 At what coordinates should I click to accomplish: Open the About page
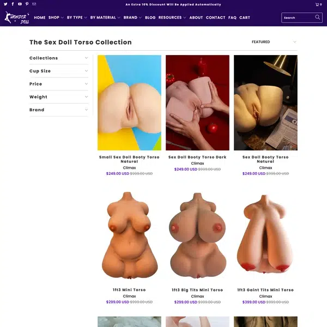pos(196,17)
